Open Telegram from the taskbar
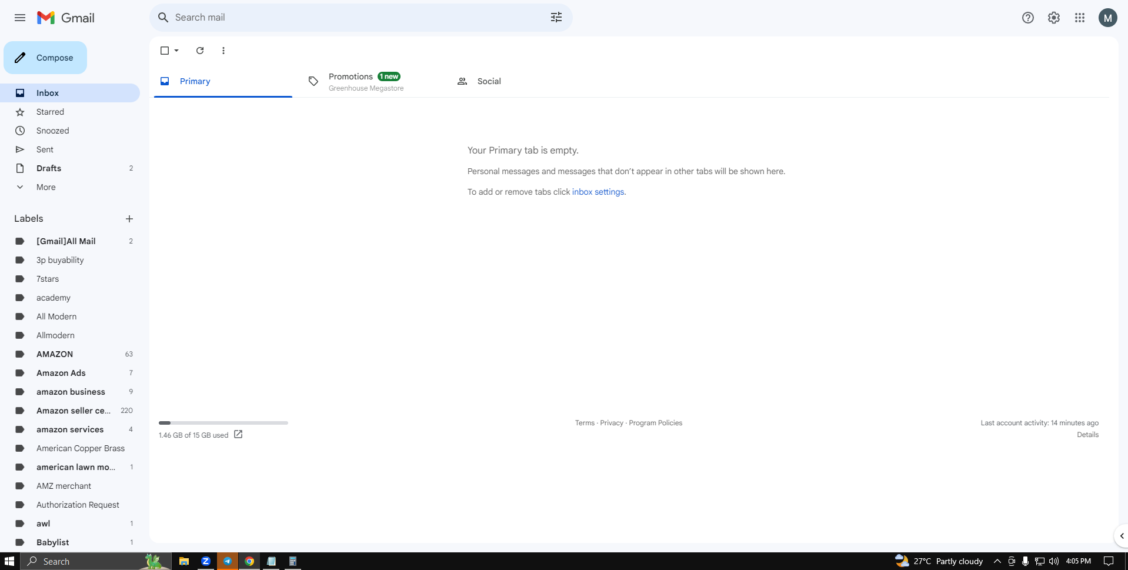Viewport: 1128px width, 570px height. coord(228,561)
